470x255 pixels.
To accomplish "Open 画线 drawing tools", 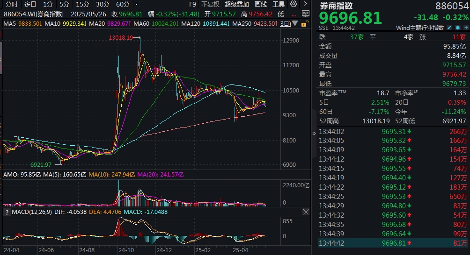I will 261,4.
